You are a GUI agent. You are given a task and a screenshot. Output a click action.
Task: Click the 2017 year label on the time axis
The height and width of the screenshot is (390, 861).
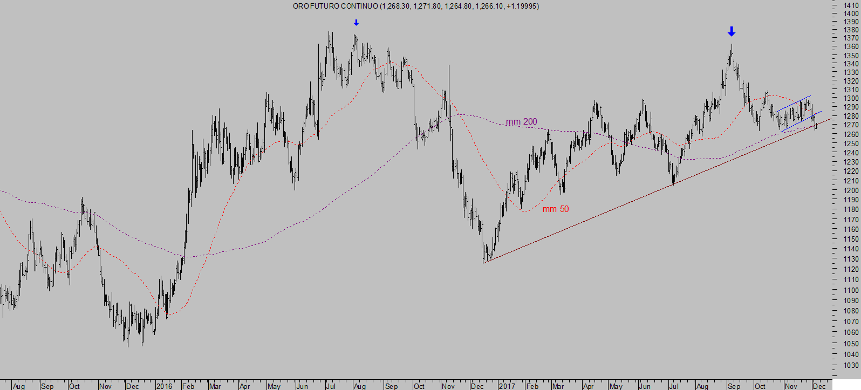tap(507, 386)
